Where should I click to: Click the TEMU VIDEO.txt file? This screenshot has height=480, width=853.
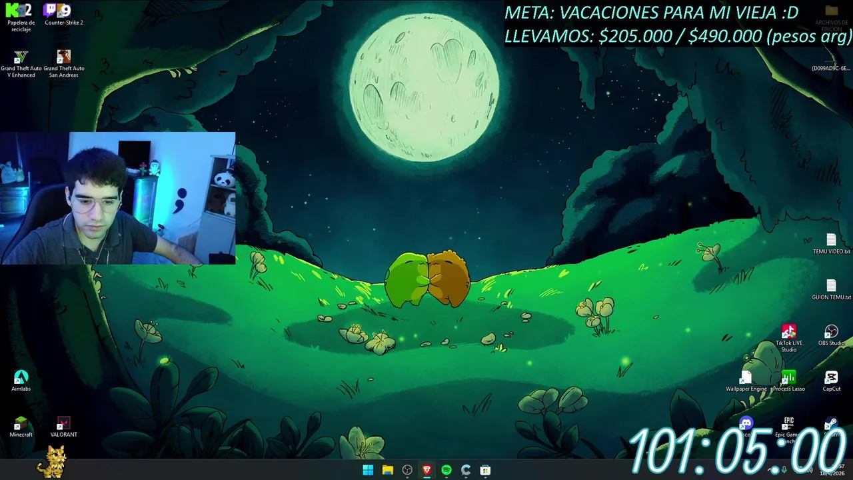831,244
